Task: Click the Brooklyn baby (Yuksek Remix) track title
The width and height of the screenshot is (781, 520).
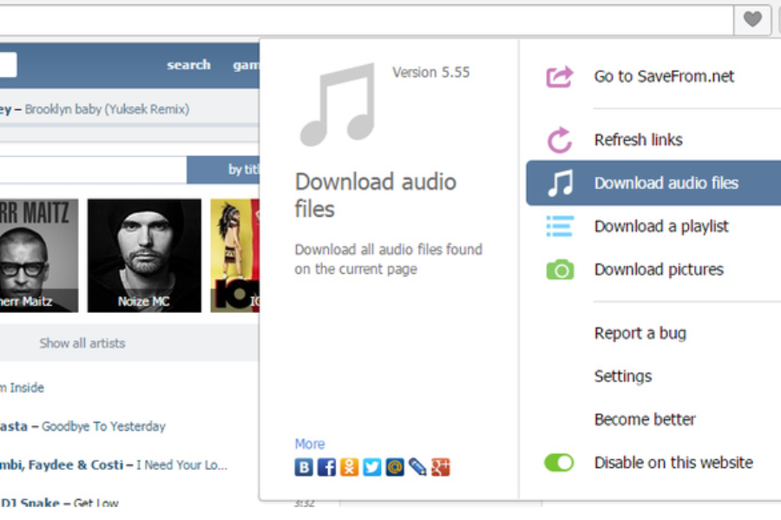Action: (107, 109)
